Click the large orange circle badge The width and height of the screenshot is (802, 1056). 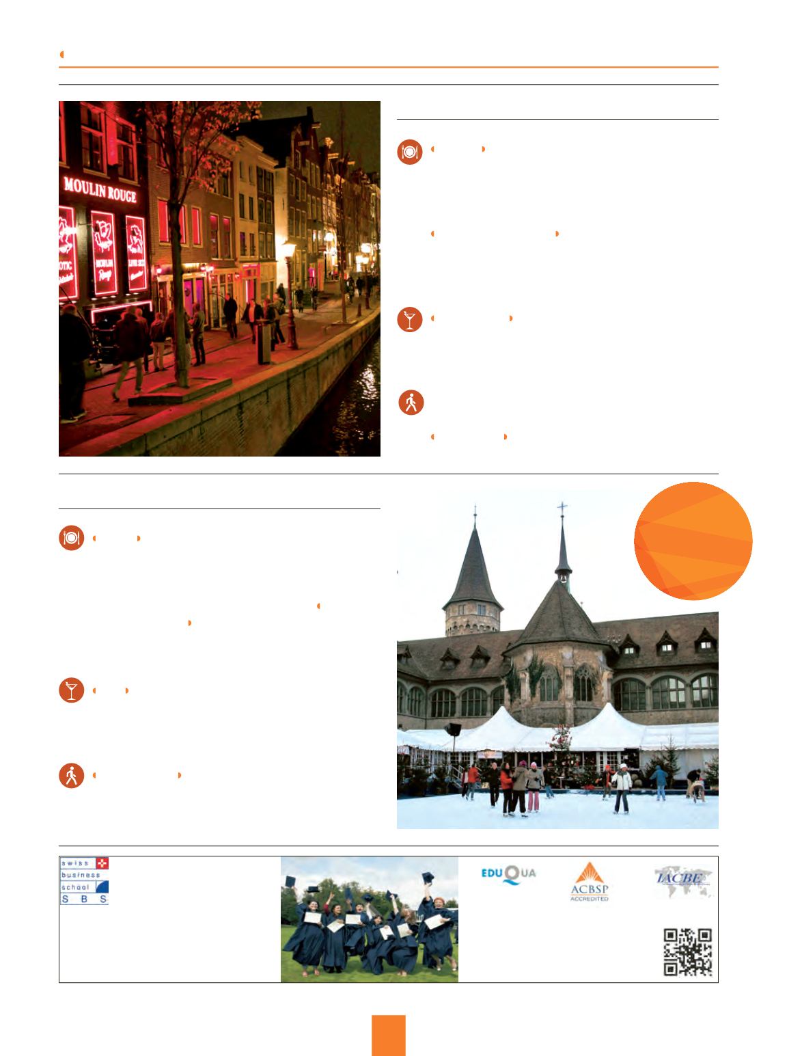pos(693,541)
